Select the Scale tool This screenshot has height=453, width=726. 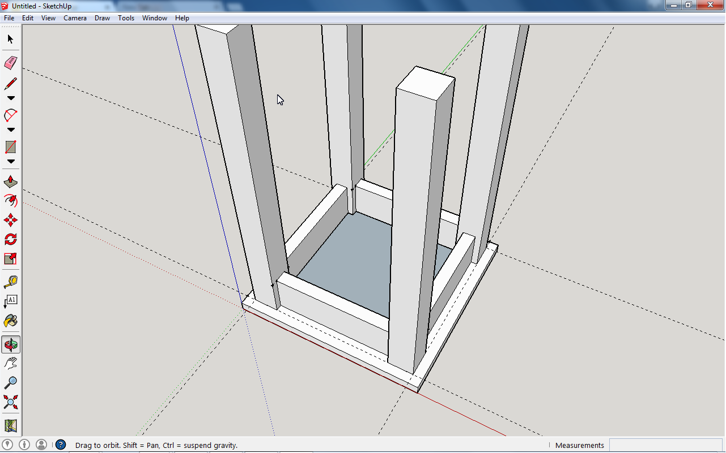(x=11, y=258)
